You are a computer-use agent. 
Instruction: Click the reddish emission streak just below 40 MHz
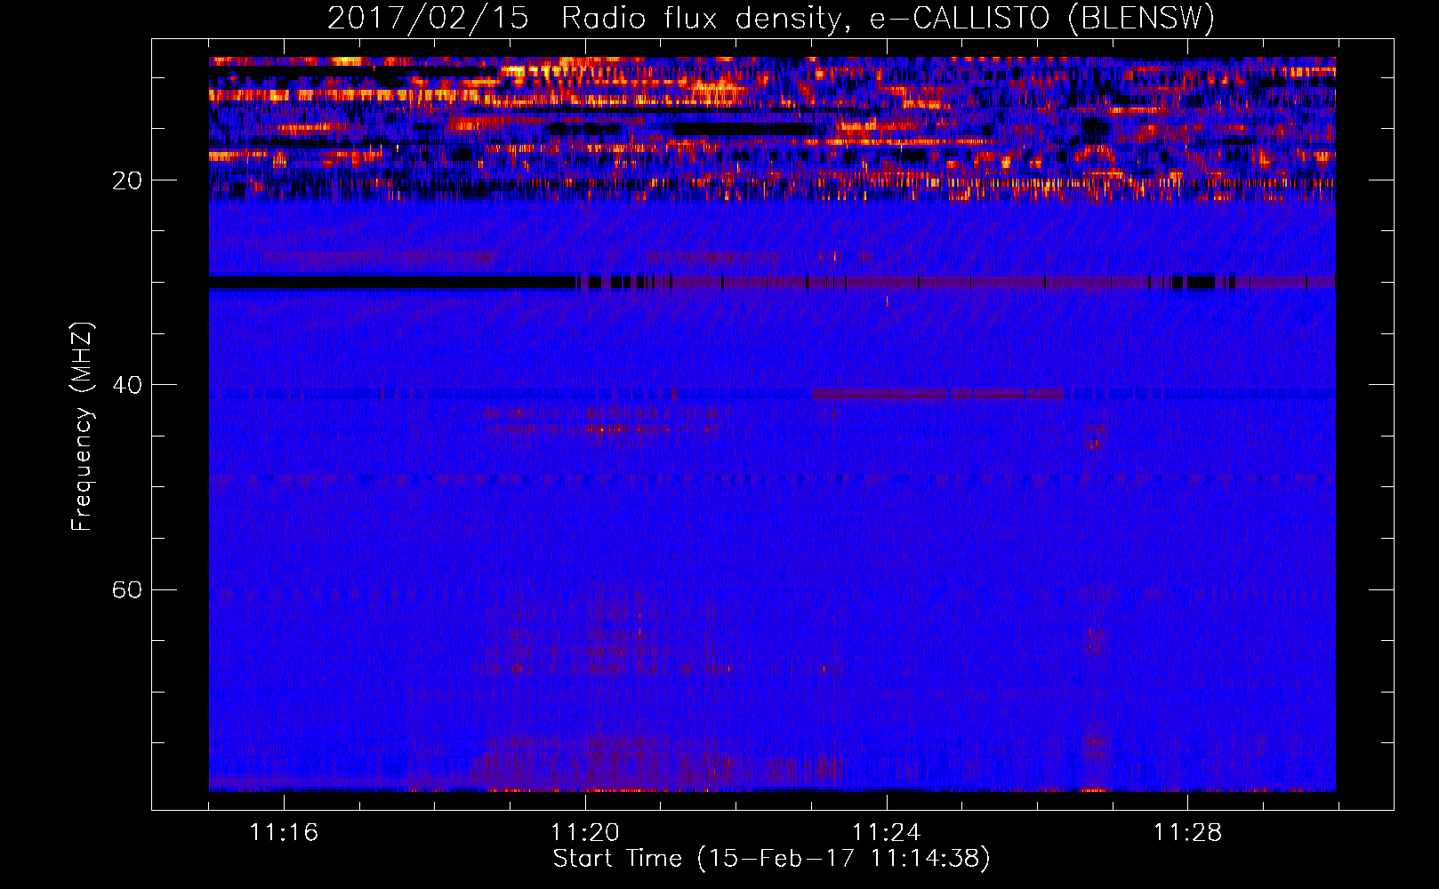(x=937, y=394)
